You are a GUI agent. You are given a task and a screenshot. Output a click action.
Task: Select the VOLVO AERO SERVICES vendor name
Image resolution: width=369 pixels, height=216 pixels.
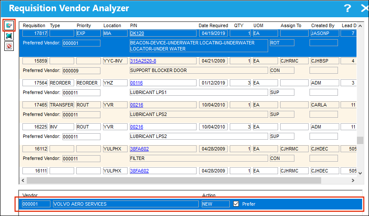(x=126, y=204)
